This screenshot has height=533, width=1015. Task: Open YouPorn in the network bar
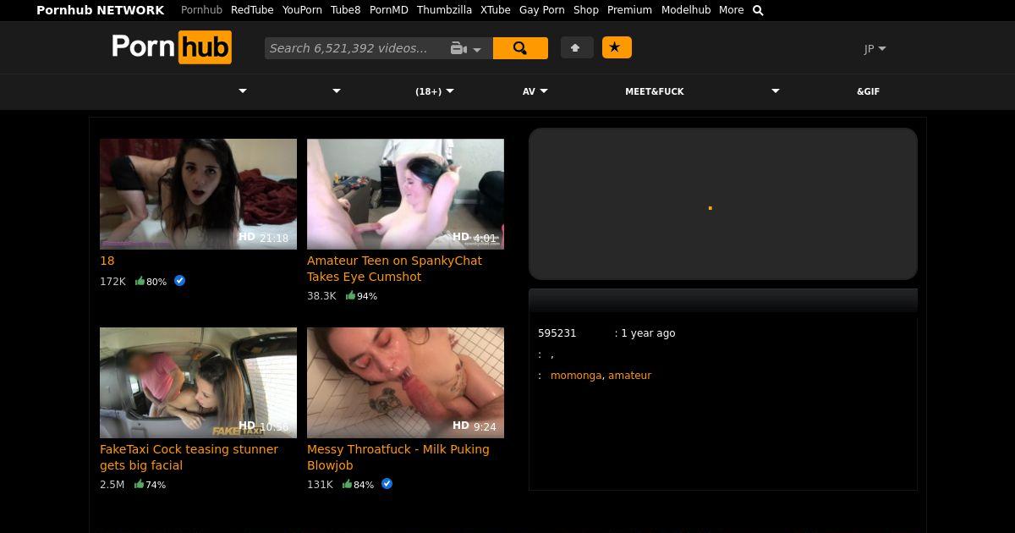click(302, 10)
